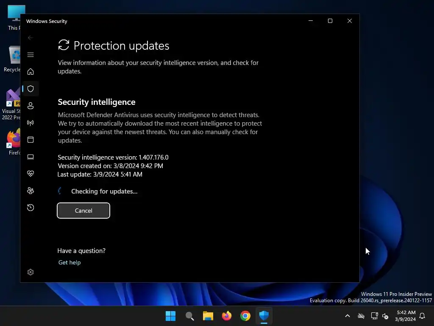Show hidden system tray icons

coord(348,316)
